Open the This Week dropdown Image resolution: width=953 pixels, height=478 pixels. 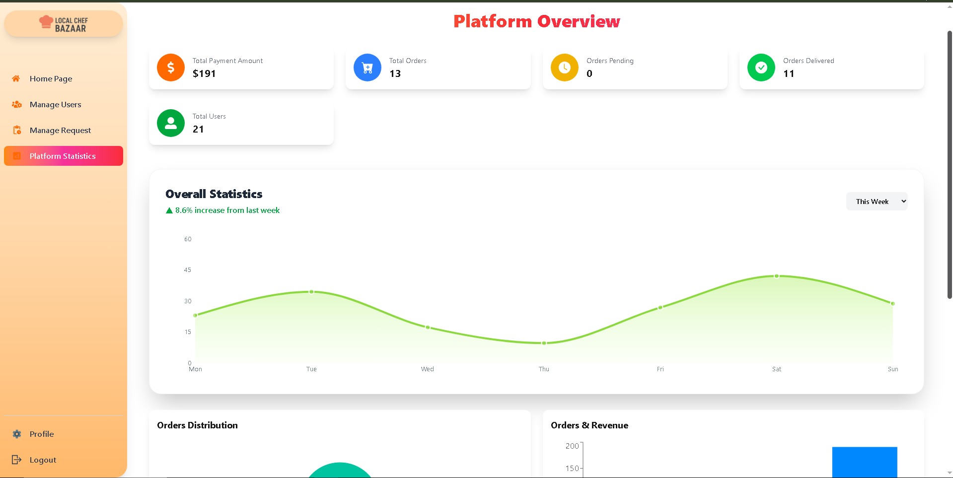coord(877,202)
